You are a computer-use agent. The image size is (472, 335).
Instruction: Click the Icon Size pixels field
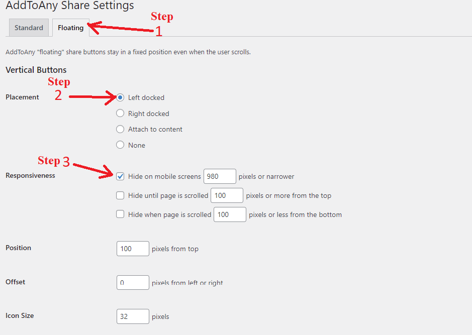coord(133,316)
